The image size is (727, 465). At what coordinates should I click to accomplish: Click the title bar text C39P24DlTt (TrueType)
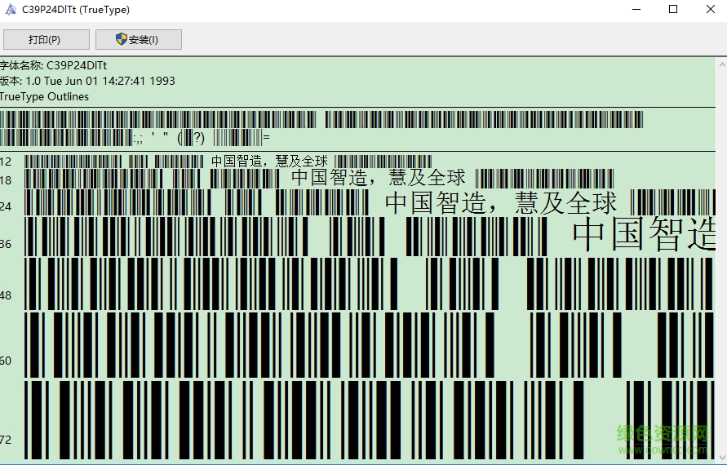coord(76,10)
